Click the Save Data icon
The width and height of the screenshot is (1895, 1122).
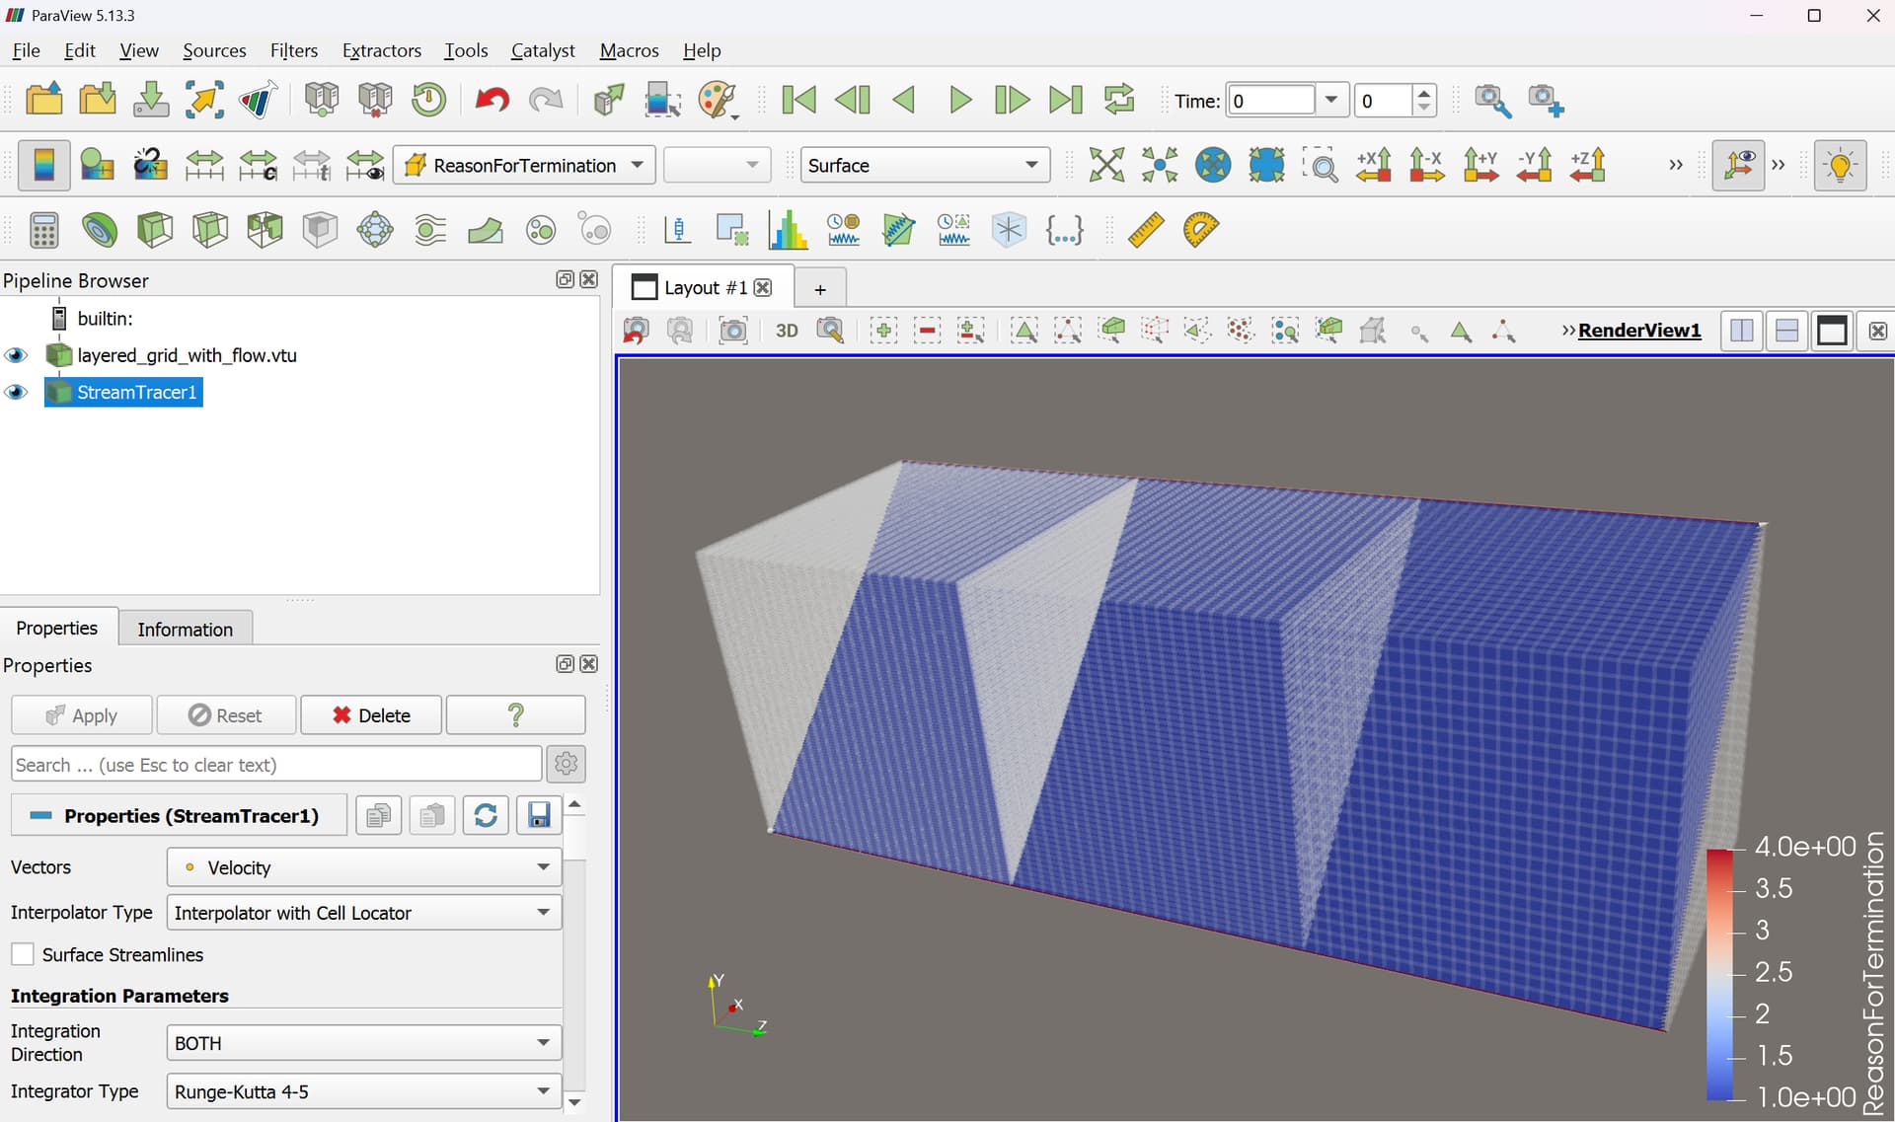150,100
